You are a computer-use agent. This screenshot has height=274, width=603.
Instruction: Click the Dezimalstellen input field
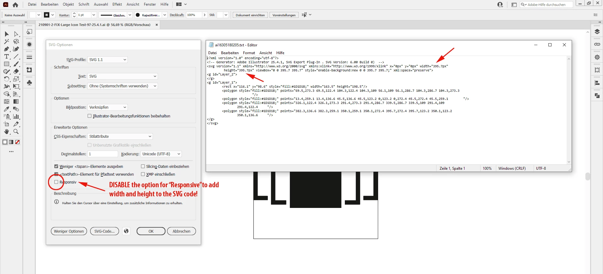point(103,154)
